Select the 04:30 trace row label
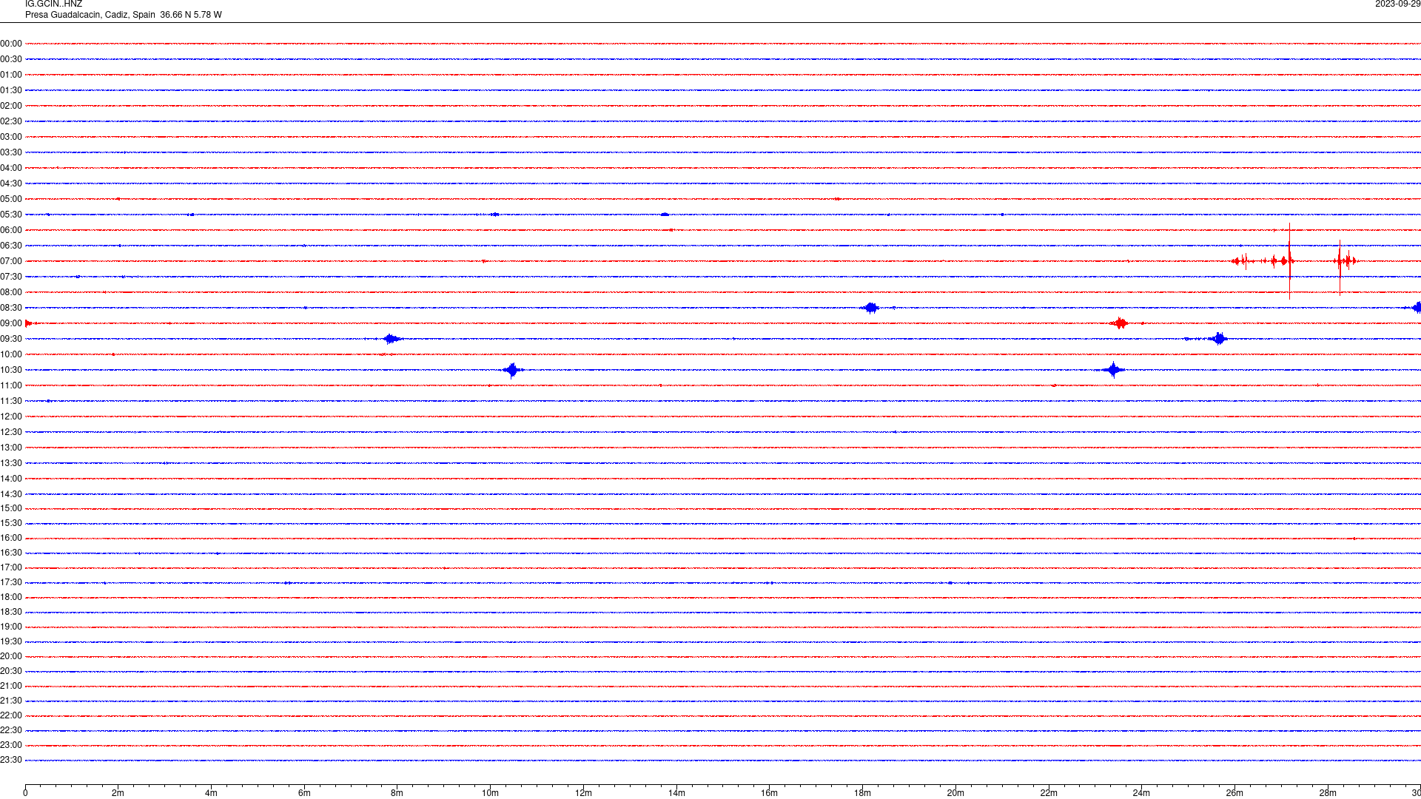This screenshot has height=799, width=1421. click(x=11, y=183)
